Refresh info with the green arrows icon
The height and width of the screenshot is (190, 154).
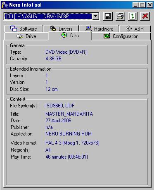click(x=133, y=16)
